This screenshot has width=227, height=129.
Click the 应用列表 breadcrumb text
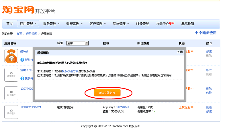click(x=47, y=34)
